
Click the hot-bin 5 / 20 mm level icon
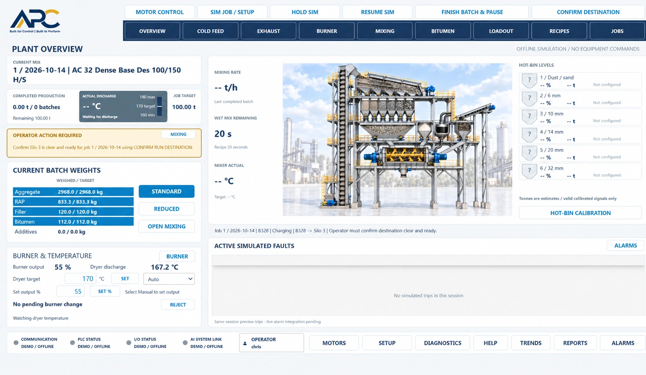529,153
